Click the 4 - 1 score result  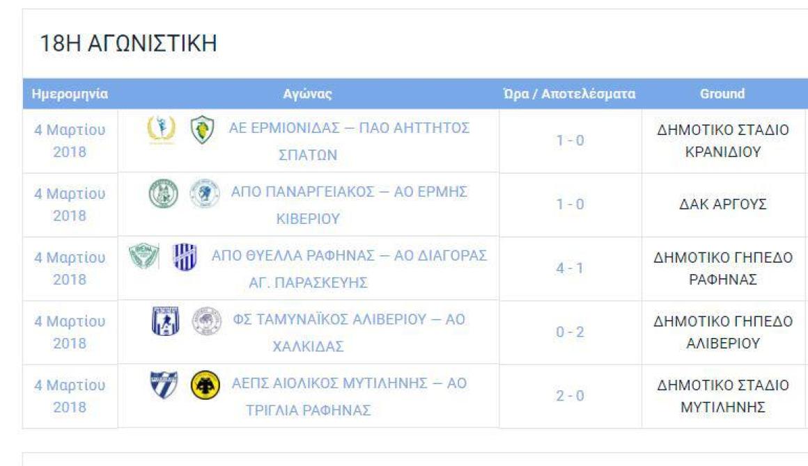pyautogui.click(x=570, y=268)
